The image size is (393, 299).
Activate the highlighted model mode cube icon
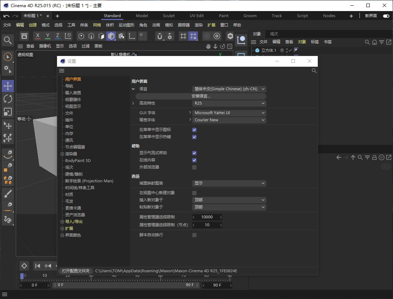pos(111,36)
